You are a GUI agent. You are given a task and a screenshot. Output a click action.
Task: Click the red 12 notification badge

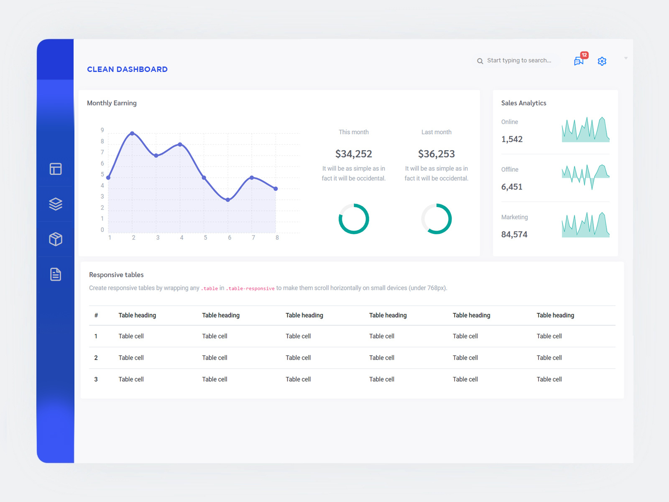(x=584, y=55)
